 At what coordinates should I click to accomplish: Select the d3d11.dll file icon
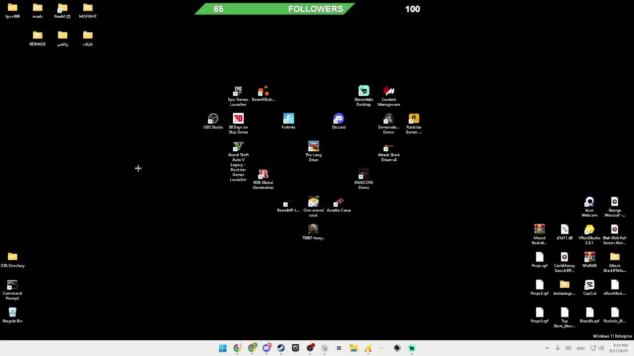(x=565, y=232)
